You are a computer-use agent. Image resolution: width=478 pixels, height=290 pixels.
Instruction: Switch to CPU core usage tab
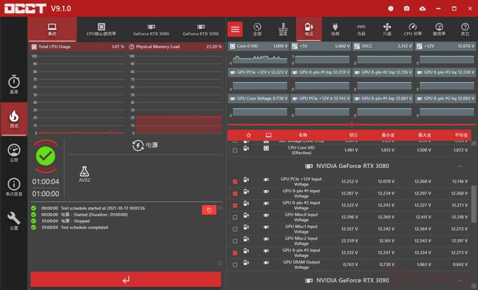tap(101, 29)
